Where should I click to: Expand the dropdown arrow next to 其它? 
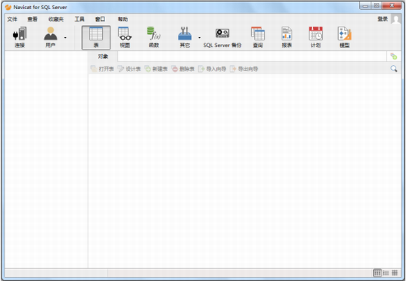coord(199,38)
